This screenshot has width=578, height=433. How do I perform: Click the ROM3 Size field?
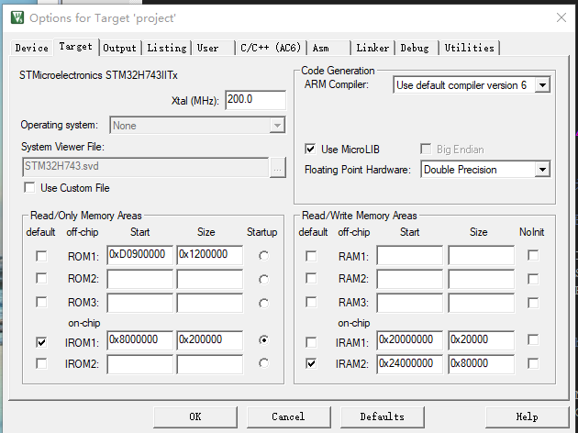pos(210,303)
